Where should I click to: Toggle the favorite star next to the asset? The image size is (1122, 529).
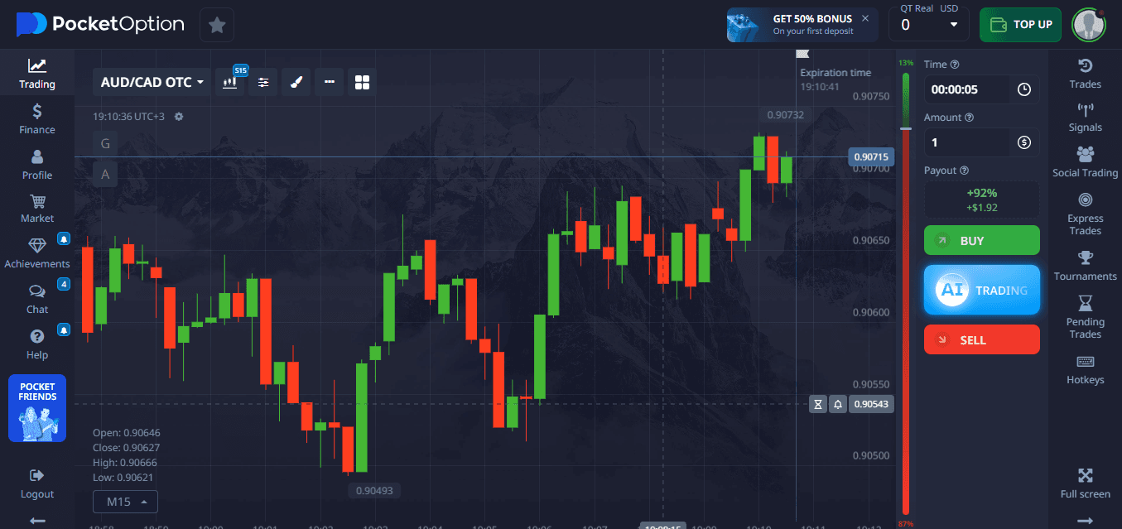(x=216, y=25)
